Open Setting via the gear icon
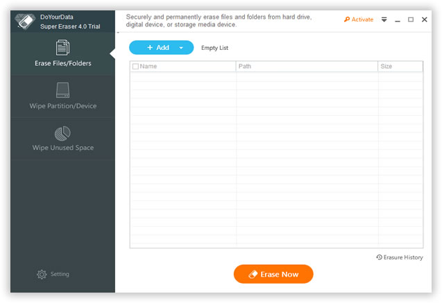This screenshot has height=303, width=442. click(42, 274)
